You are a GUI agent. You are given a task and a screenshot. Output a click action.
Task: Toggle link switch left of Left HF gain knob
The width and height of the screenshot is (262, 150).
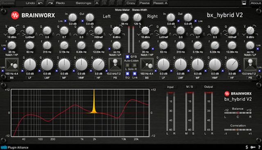91,71
